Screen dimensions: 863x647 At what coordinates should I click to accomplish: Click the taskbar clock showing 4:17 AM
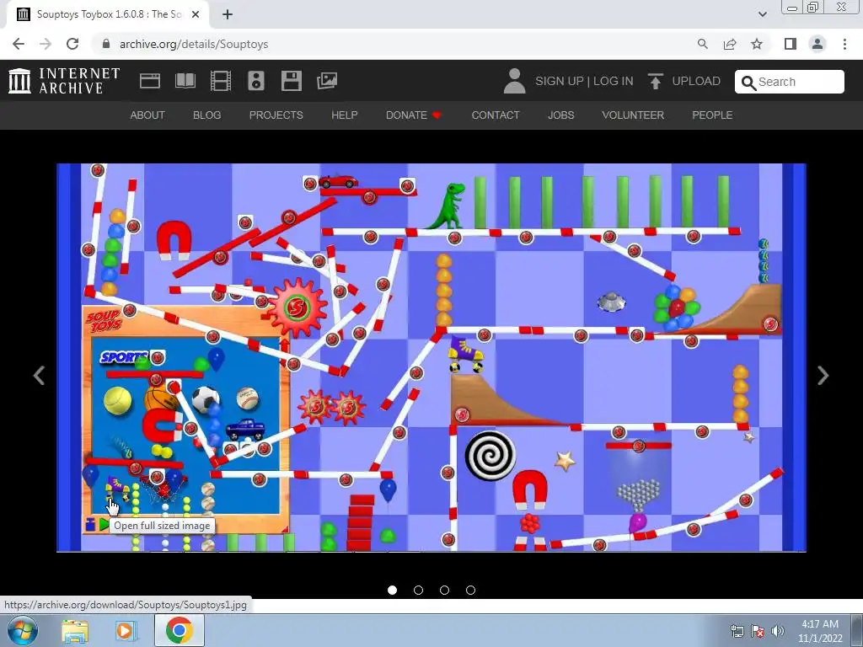coord(820,631)
